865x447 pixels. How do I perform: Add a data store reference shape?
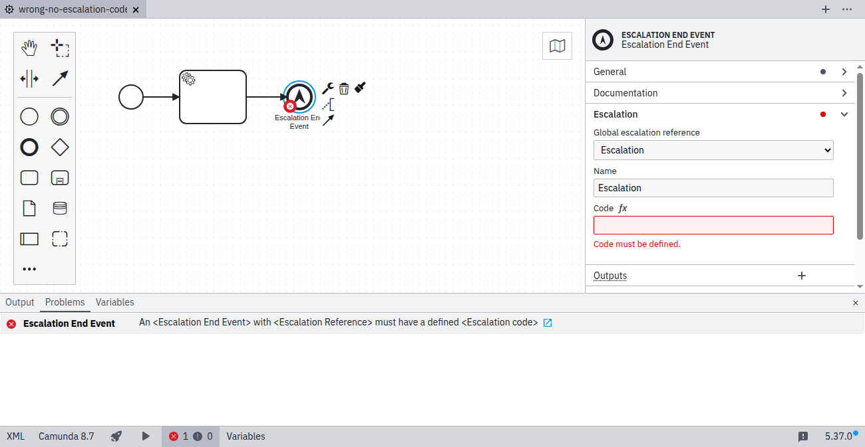[60, 209]
